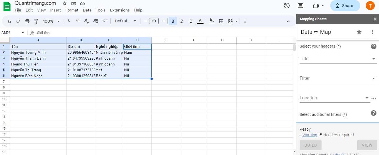Open the Title header dropdown
The width and height of the screenshot is (379, 155).
click(x=338, y=59)
